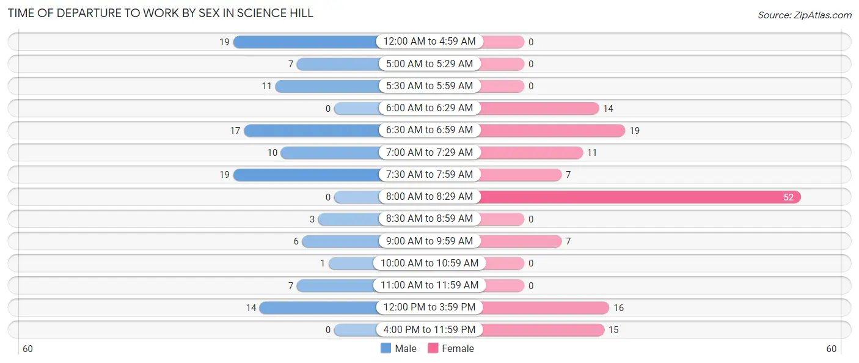Screen dimensions: 859x363
Task: Click the Female legend pink swatch
Action: click(x=433, y=348)
